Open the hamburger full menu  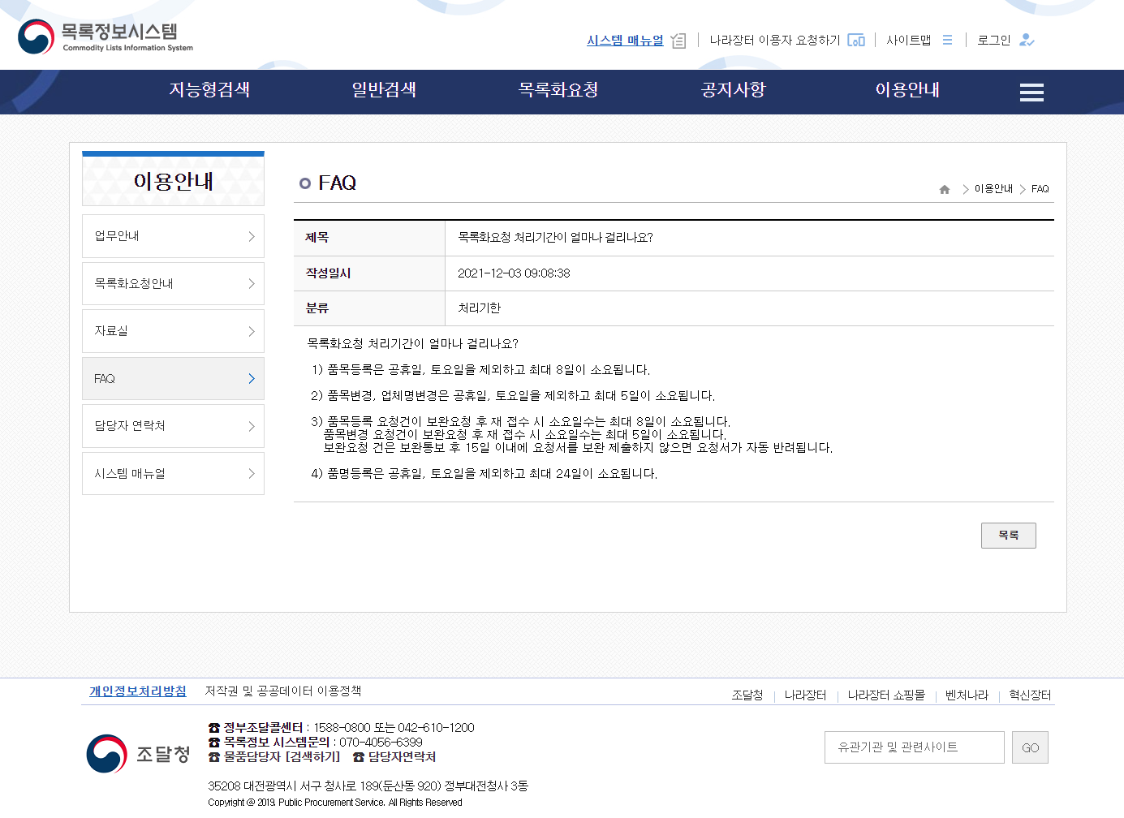tap(1031, 93)
